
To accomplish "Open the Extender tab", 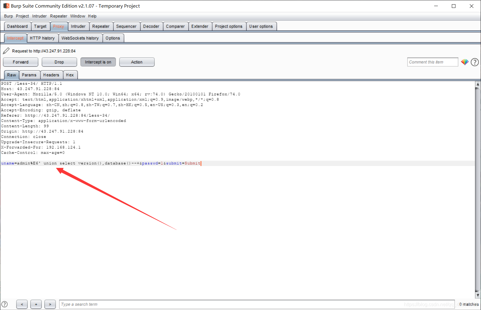I will point(200,26).
